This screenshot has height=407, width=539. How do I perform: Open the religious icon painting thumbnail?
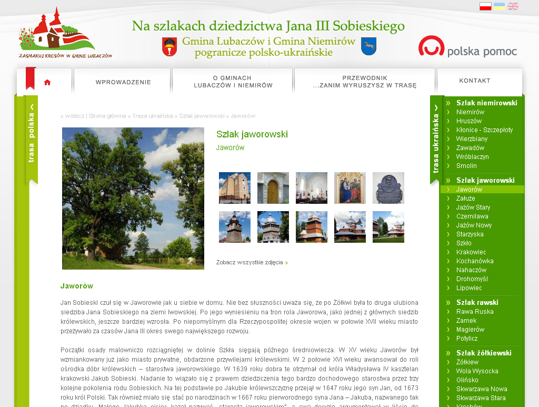coord(350,188)
